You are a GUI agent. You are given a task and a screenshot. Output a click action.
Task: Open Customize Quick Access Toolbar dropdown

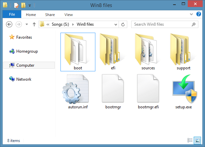pyautogui.click(x=30, y=6)
